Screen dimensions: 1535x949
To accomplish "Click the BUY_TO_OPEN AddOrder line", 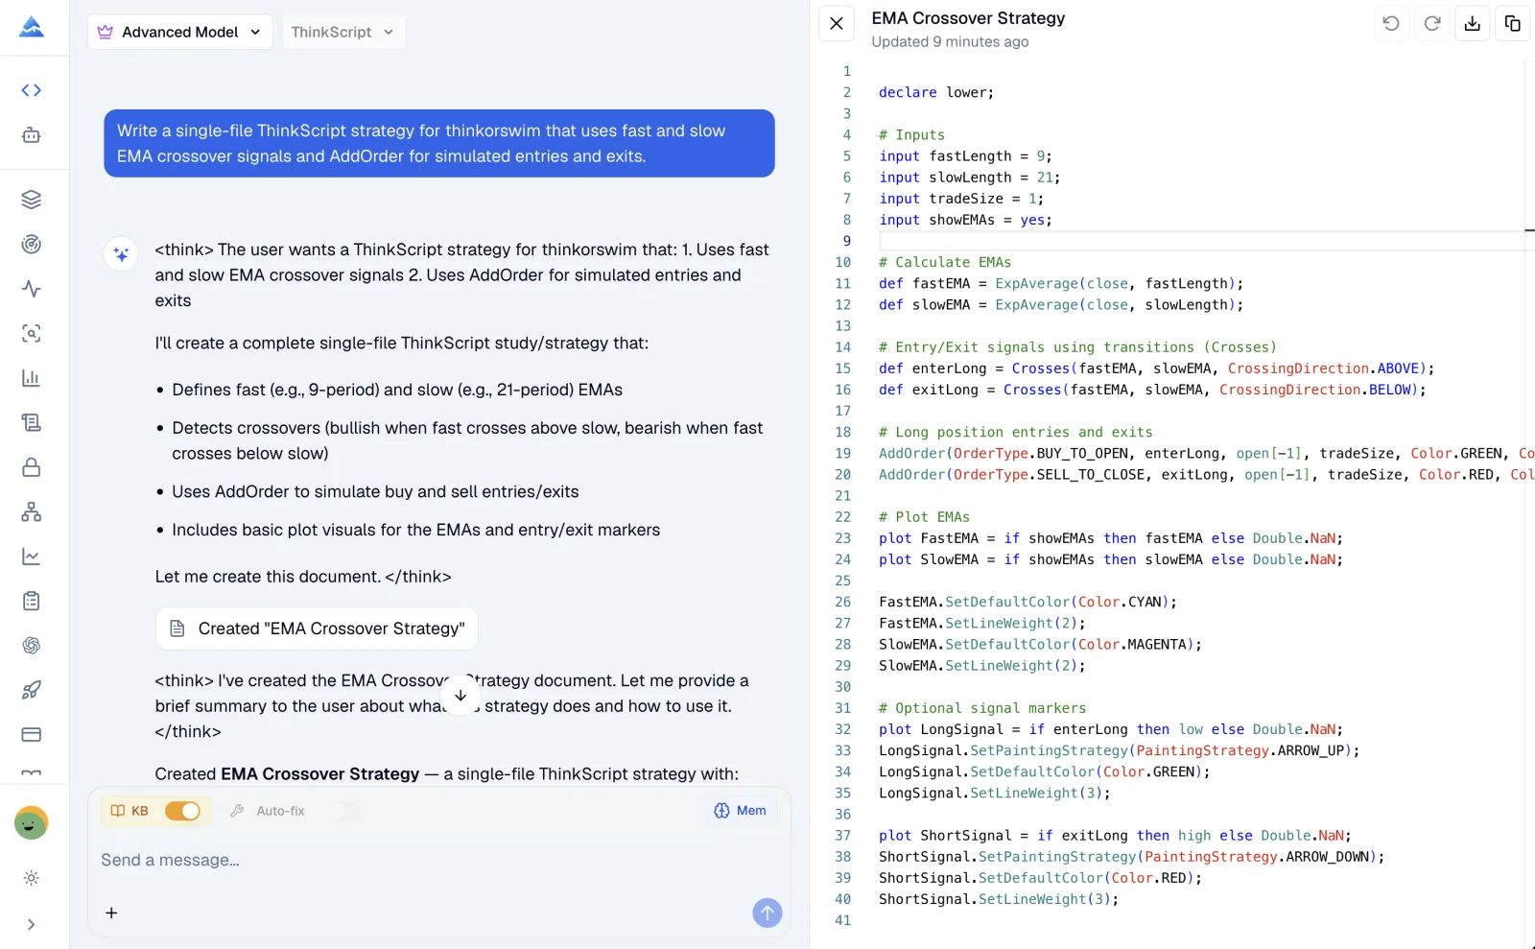I will click(1207, 453).
